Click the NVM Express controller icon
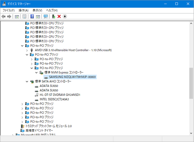194x142 pixels. (41, 73)
